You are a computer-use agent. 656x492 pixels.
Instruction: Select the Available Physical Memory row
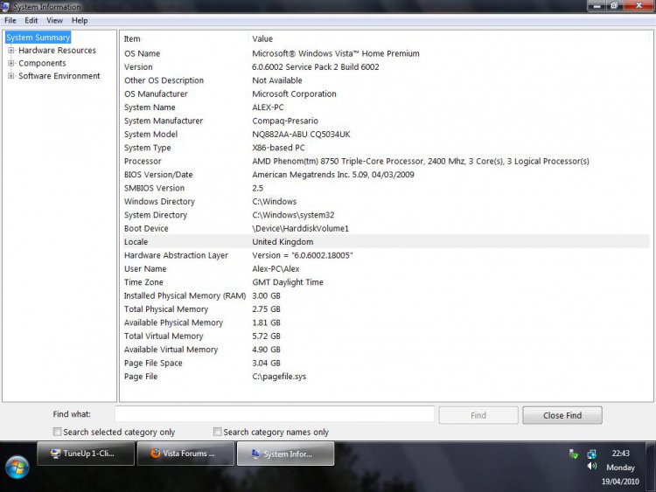tap(386, 322)
